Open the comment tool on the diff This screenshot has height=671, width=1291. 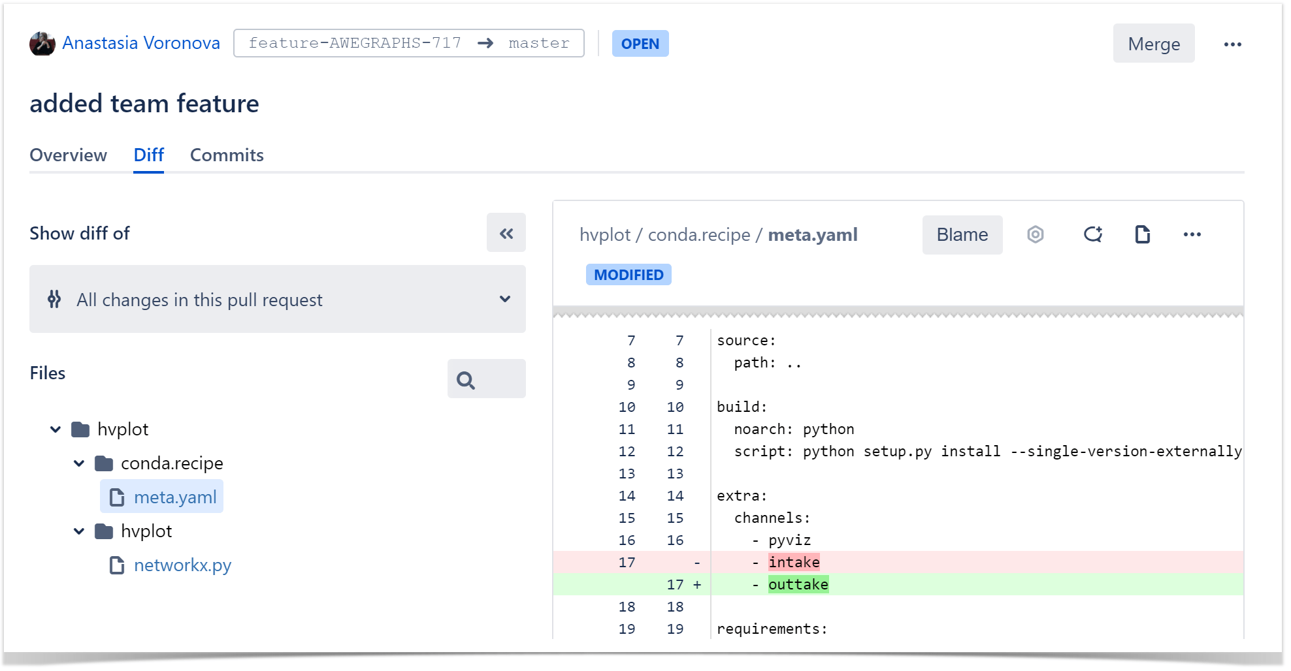tap(1092, 234)
